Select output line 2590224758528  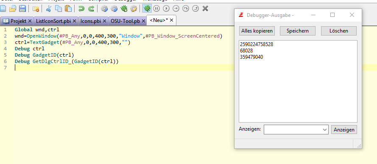coord(257,44)
